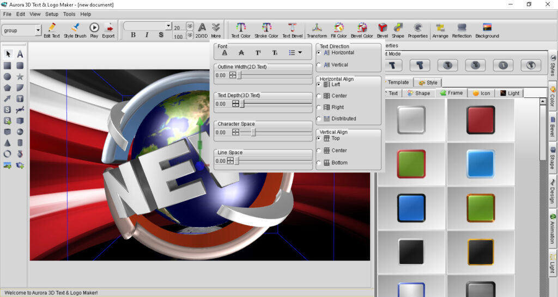Select Horizontal text direction
Screen dimensions: 558x297
pyautogui.click(x=336, y=53)
